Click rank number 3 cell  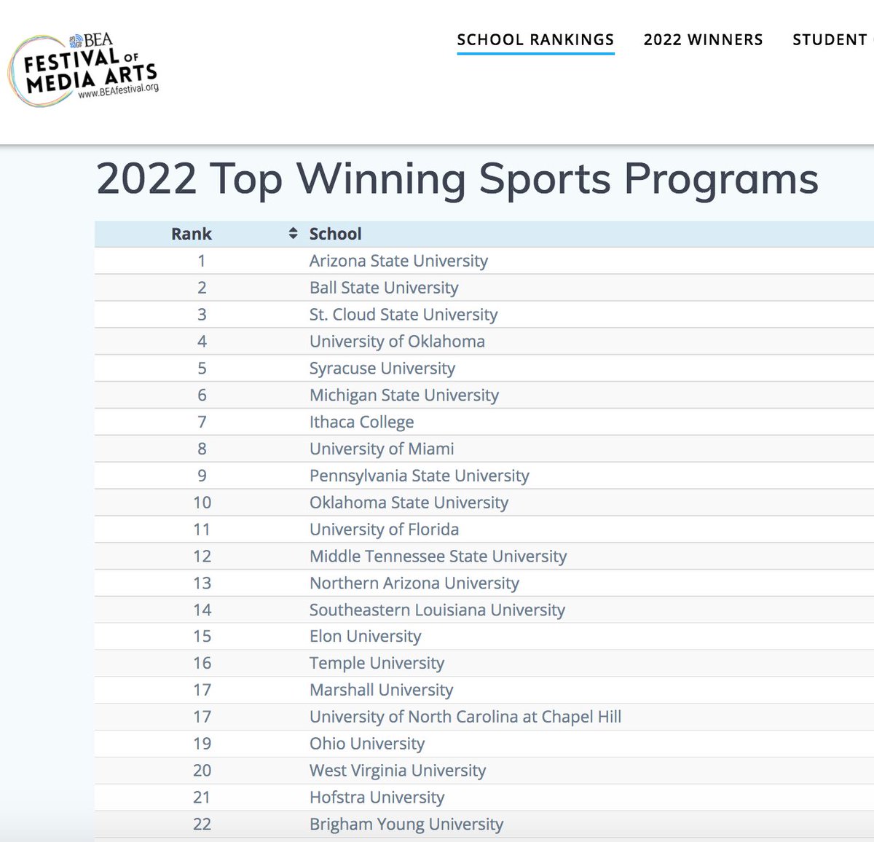(202, 315)
